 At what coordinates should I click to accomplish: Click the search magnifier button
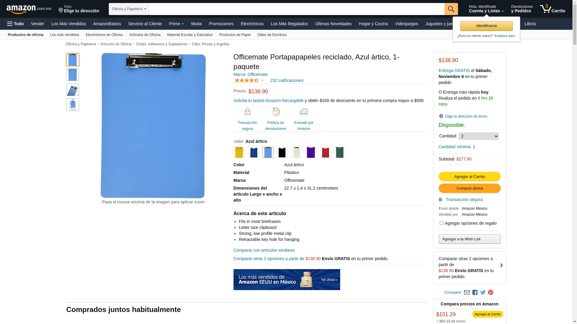click(x=451, y=9)
